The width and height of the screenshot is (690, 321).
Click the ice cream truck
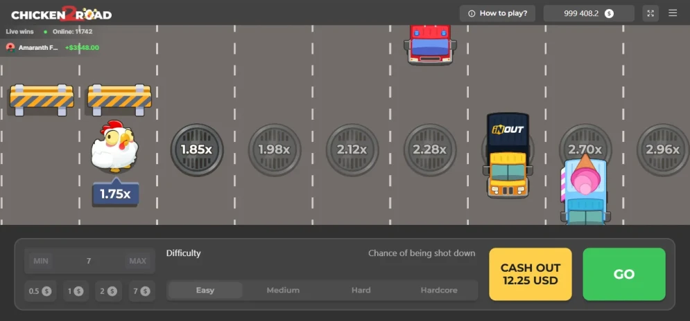pyautogui.click(x=585, y=189)
